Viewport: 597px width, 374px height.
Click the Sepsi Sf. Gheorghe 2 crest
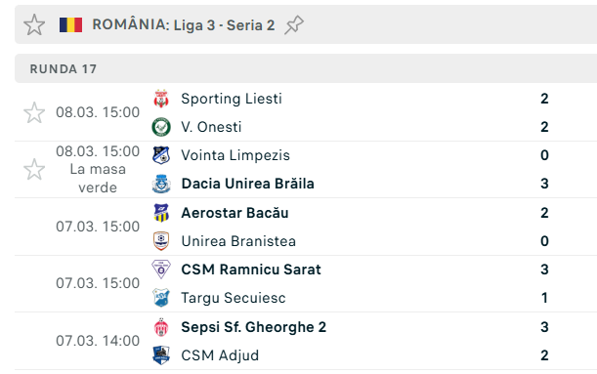pos(161,327)
